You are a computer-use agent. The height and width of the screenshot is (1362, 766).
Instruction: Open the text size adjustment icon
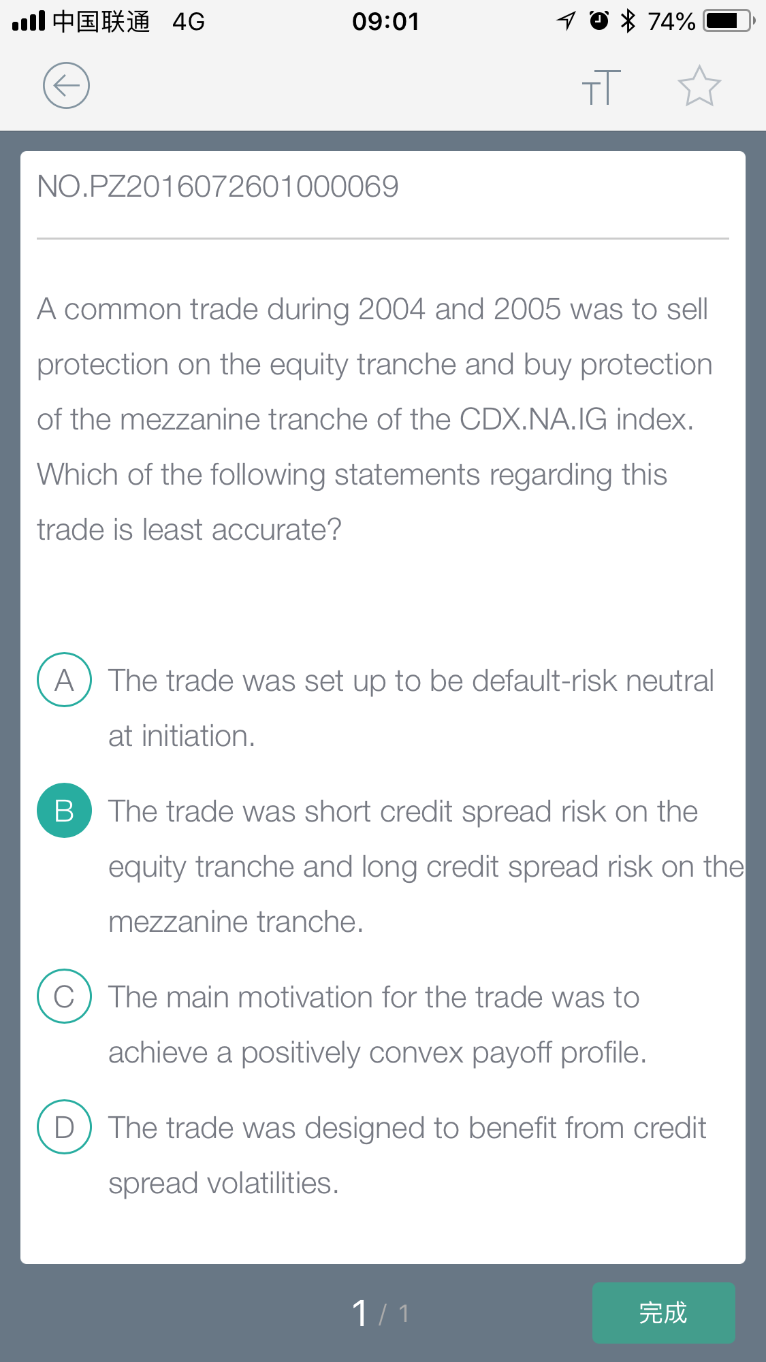pyautogui.click(x=601, y=87)
